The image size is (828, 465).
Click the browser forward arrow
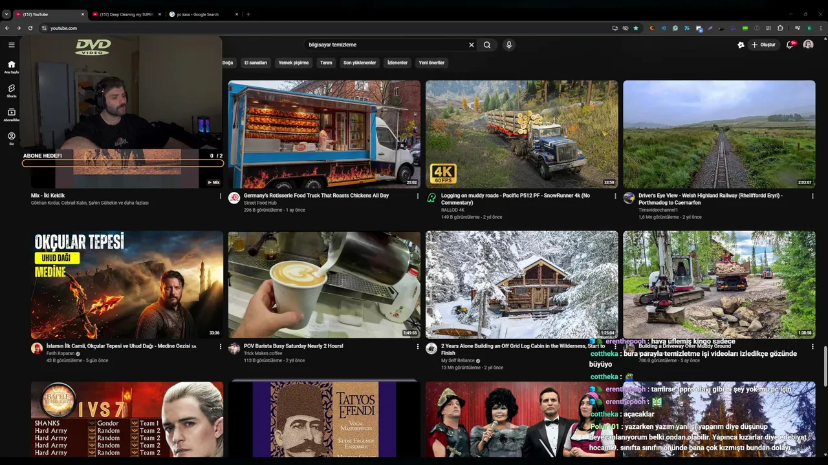pyautogui.click(x=19, y=28)
